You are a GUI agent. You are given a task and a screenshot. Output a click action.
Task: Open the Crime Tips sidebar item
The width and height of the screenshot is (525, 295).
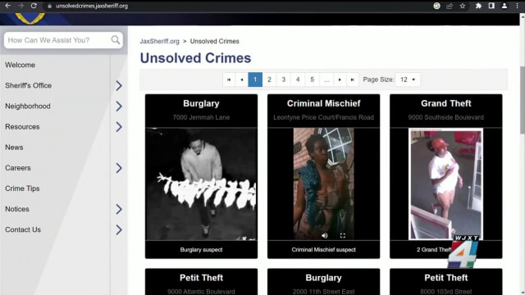pos(22,188)
